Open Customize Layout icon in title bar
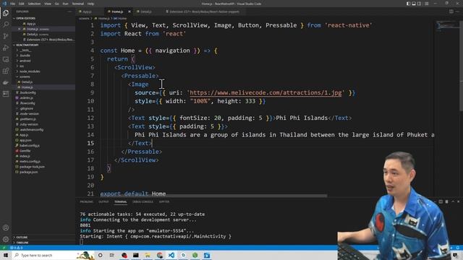The height and width of the screenshot is (260, 463). pyautogui.click(x=426, y=4)
